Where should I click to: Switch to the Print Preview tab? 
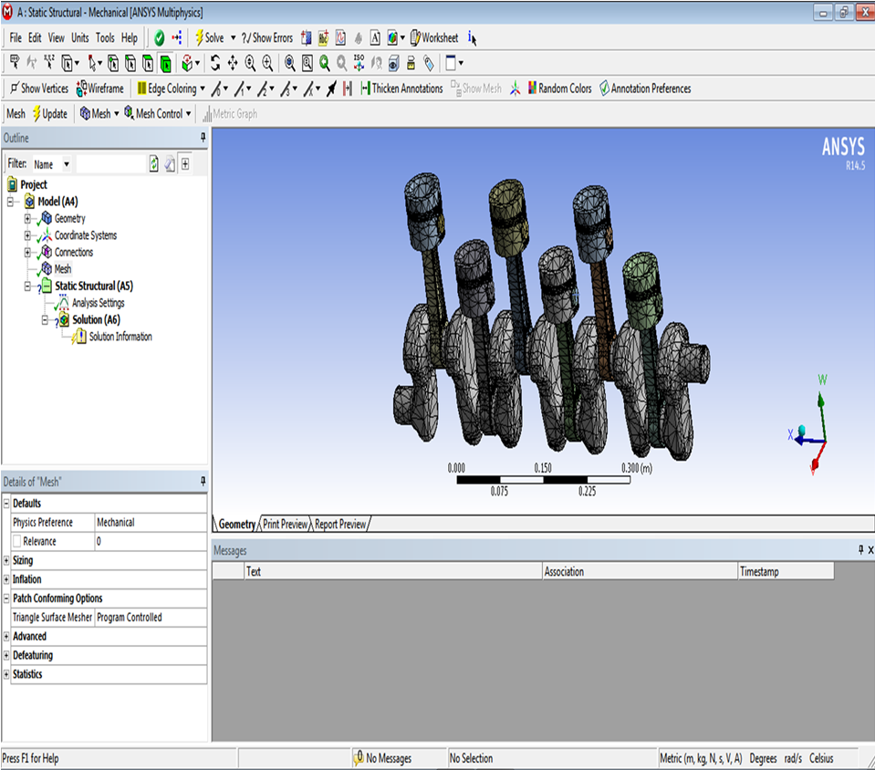(286, 525)
